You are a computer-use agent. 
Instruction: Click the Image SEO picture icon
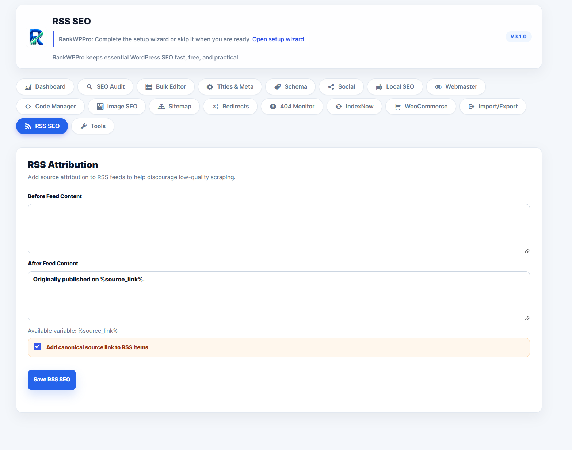coord(100,107)
